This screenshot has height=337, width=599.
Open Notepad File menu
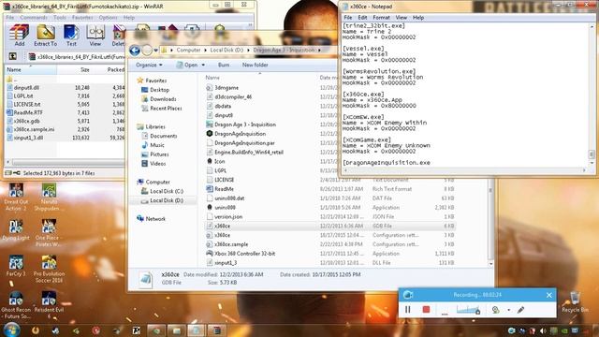(x=348, y=18)
